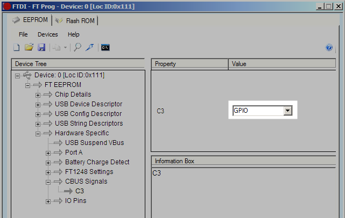345x218 pixels.
Task: Open the C3 GPIO dropdown arrow
Action: (x=287, y=111)
